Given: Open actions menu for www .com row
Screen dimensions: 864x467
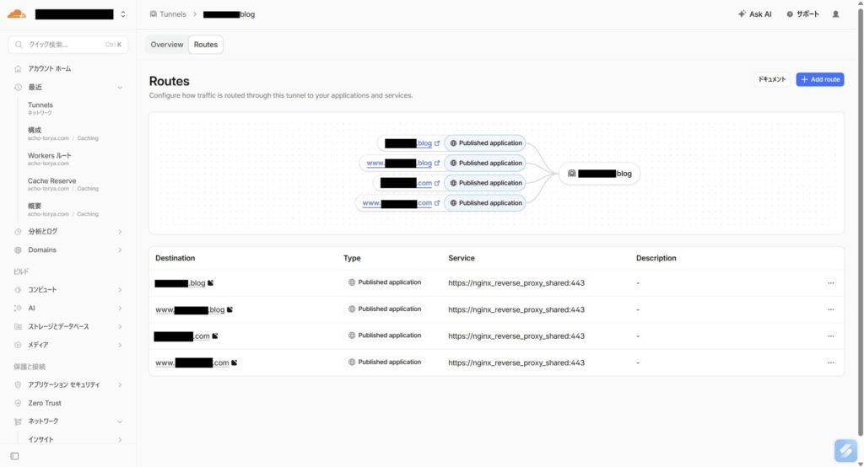Looking at the screenshot, I should pos(831,363).
